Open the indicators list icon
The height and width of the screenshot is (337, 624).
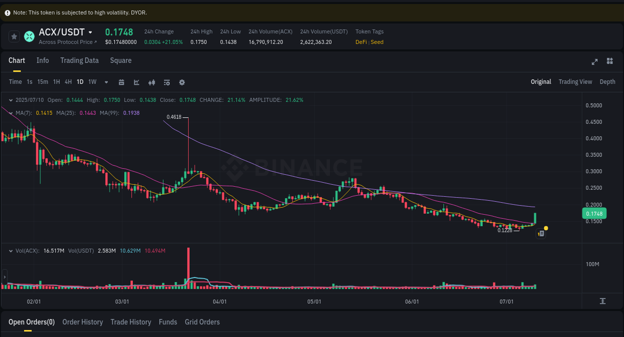[x=167, y=82]
